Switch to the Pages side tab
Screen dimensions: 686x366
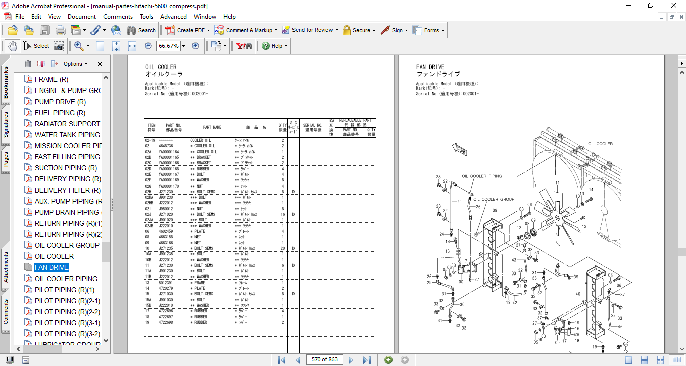[6, 159]
